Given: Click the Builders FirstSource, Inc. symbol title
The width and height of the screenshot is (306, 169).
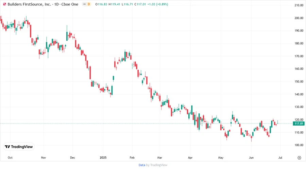Looking at the screenshot, I should tap(29, 4).
